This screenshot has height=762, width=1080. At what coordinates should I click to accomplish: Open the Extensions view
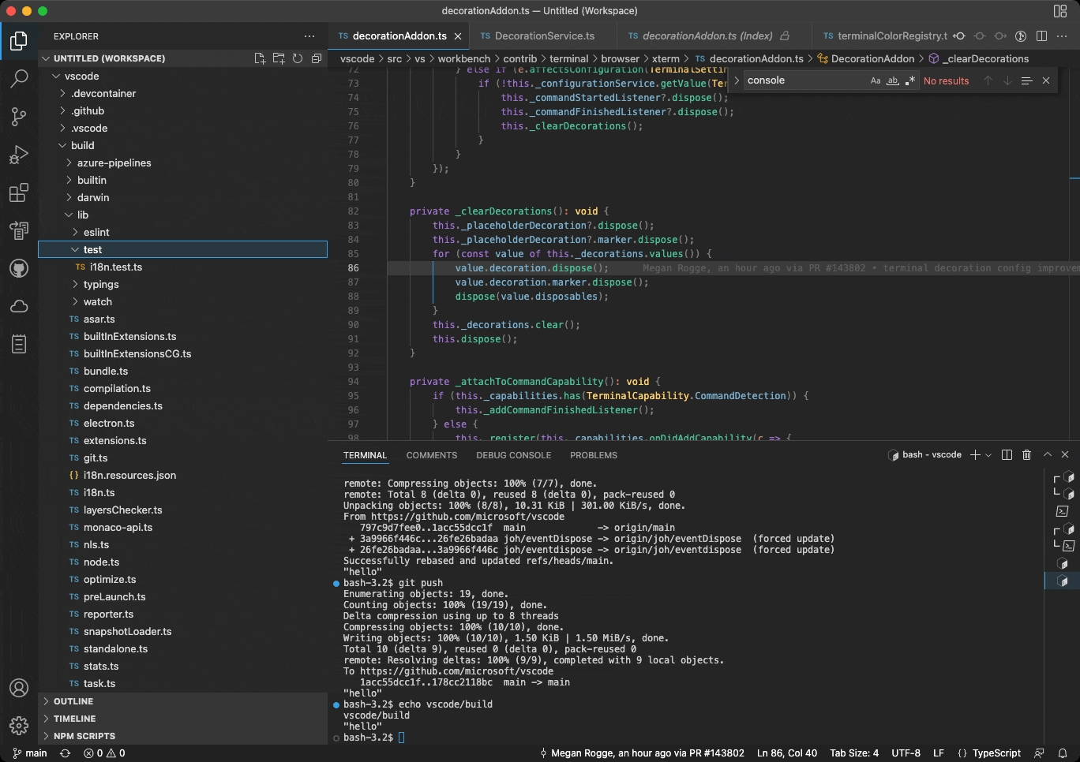(19, 192)
